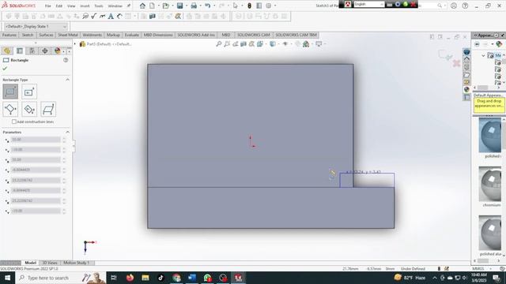Undo the last action
The image size is (506, 284).
[207, 6]
